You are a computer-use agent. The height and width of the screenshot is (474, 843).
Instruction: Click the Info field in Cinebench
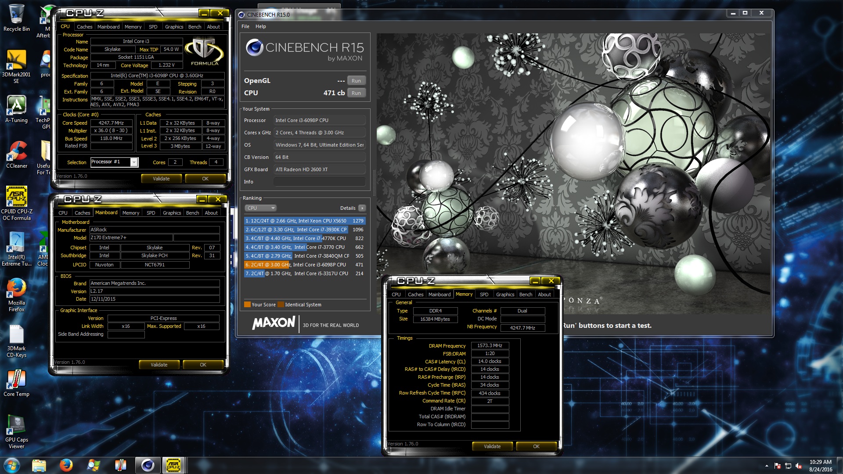point(320,182)
